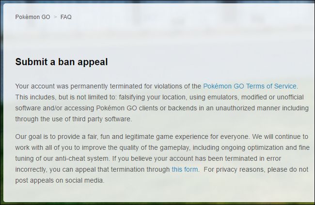Click the words "terminated in error"
Viewport: 315px width, 205px height.
click(x=253, y=158)
